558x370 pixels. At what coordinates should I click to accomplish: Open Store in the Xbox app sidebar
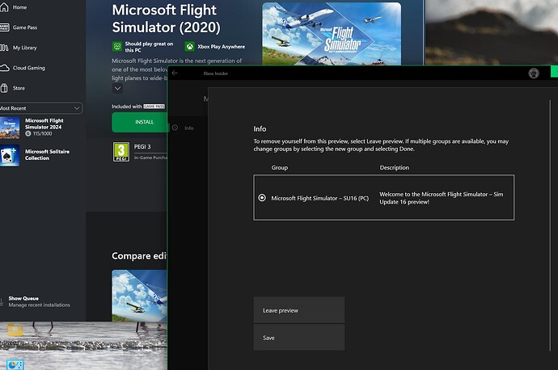(x=14, y=88)
